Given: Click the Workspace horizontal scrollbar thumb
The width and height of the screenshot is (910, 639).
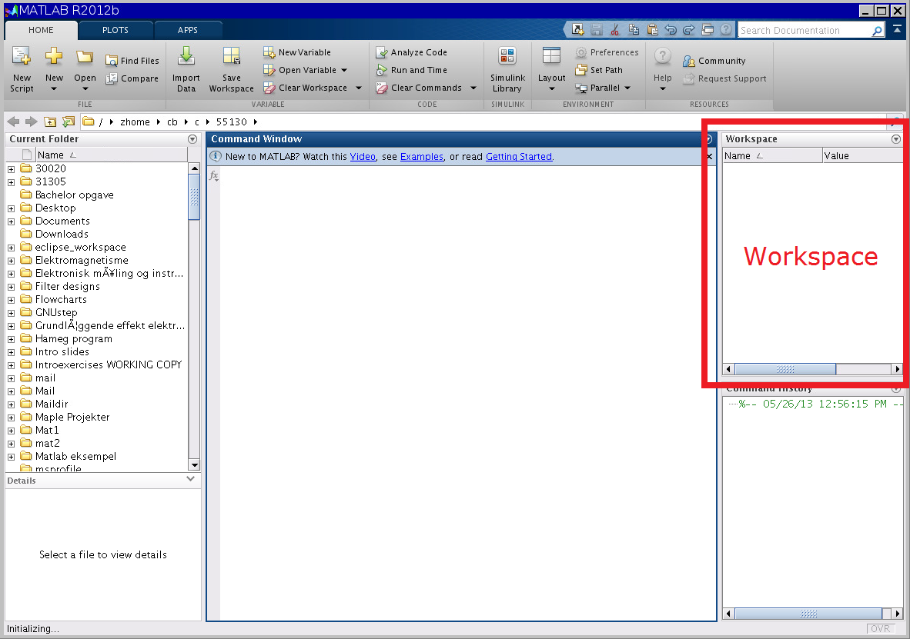Looking at the screenshot, I should coord(785,369).
